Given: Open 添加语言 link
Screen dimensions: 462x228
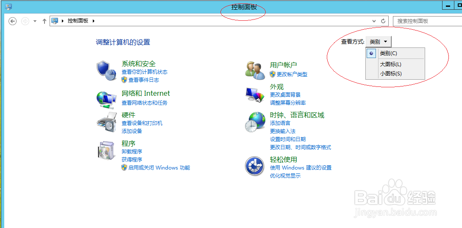Looking at the screenshot, I should coord(280,123).
